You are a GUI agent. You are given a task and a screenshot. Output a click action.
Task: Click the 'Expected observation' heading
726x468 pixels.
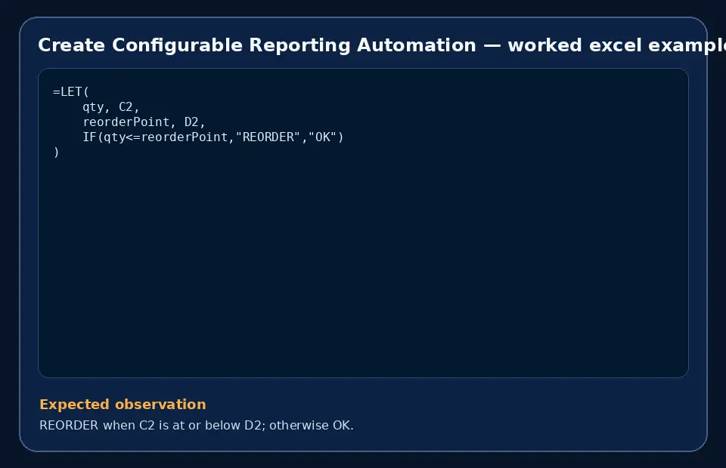point(123,405)
